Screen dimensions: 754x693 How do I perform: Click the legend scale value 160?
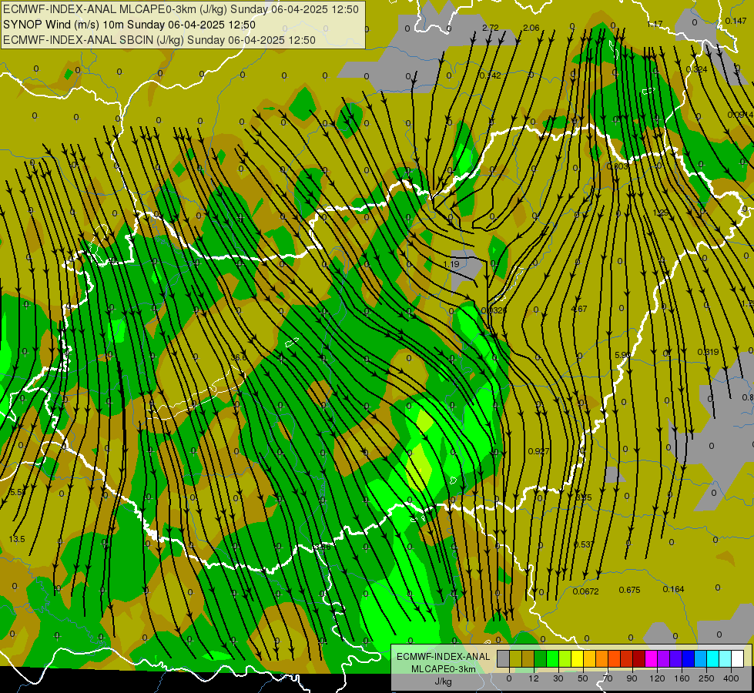pyautogui.click(x=682, y=678)
